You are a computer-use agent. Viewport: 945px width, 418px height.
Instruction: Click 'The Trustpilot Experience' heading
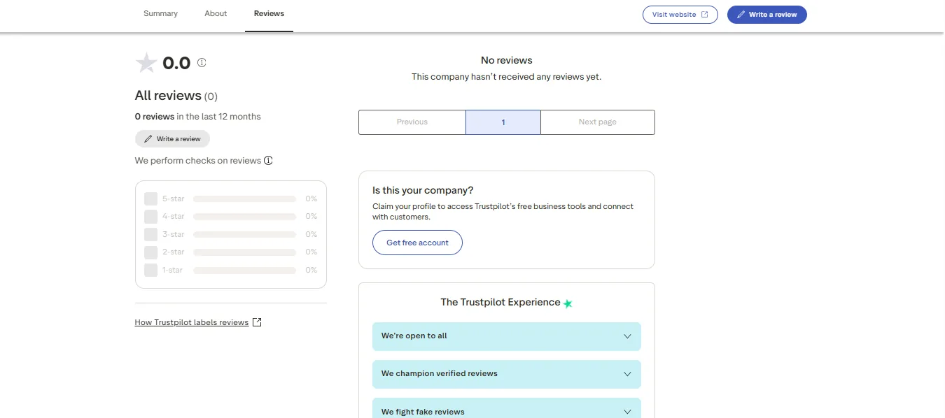point(500,303)
